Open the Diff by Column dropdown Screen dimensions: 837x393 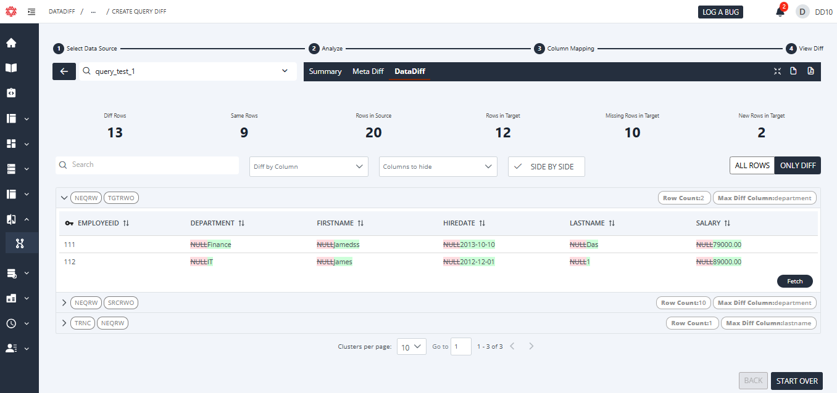click(x=309, y=166)
